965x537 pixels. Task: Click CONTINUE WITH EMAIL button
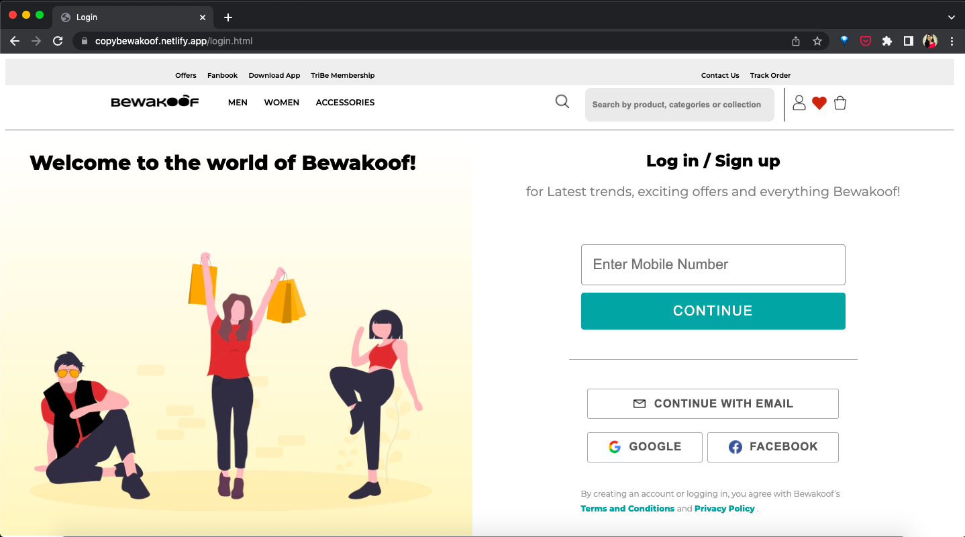point(713,403)
